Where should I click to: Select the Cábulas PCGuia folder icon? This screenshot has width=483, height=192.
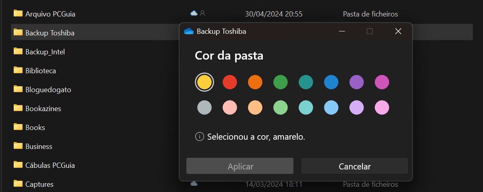click(x=18, y=165)
